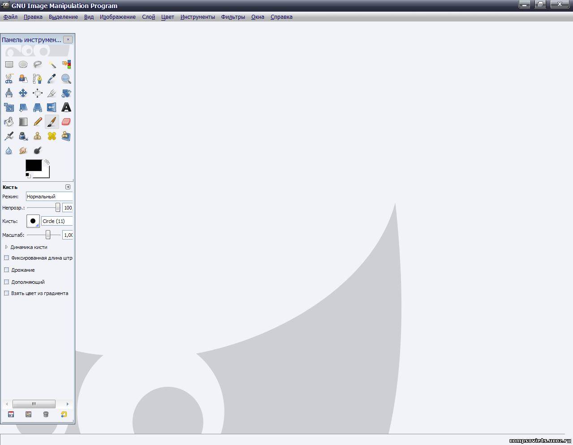Image resolution: width=573 pixels, height=445 pixels.
Task: Click the Circle (11) brush preview button
Action: 33,221
